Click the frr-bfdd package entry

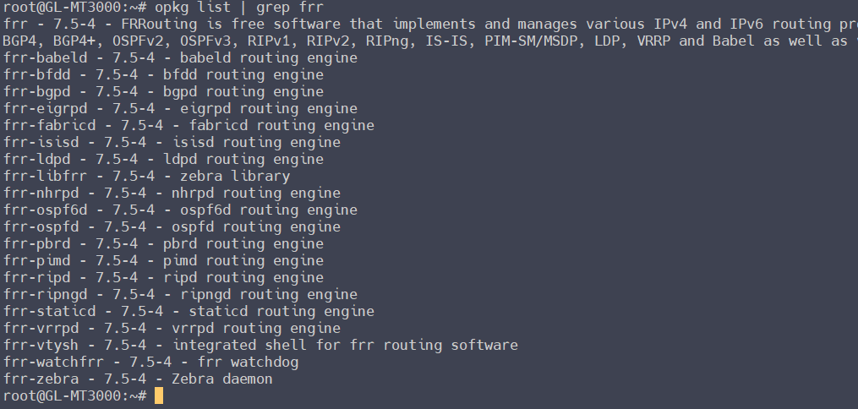pyautogui.click(x=163, y=75)
